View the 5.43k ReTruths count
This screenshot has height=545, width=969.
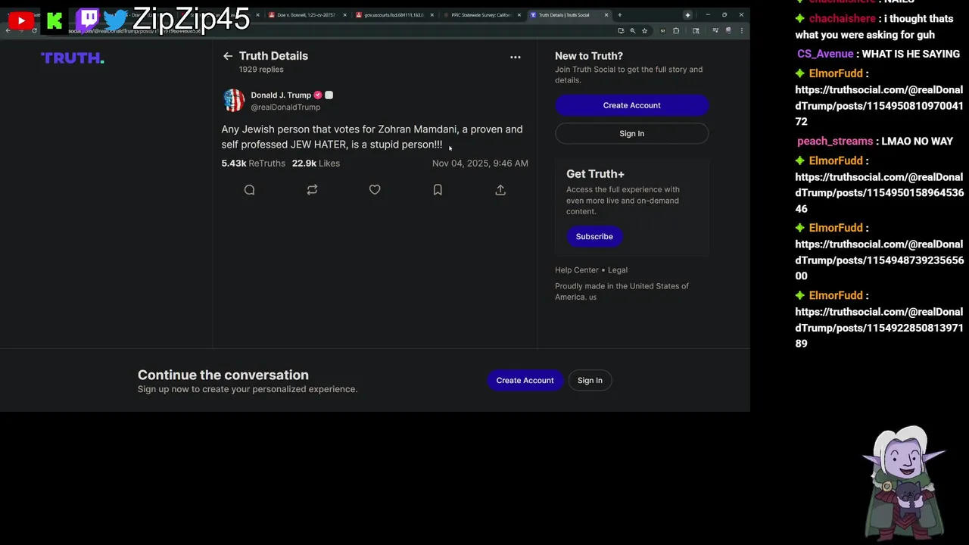coord(254,163)
